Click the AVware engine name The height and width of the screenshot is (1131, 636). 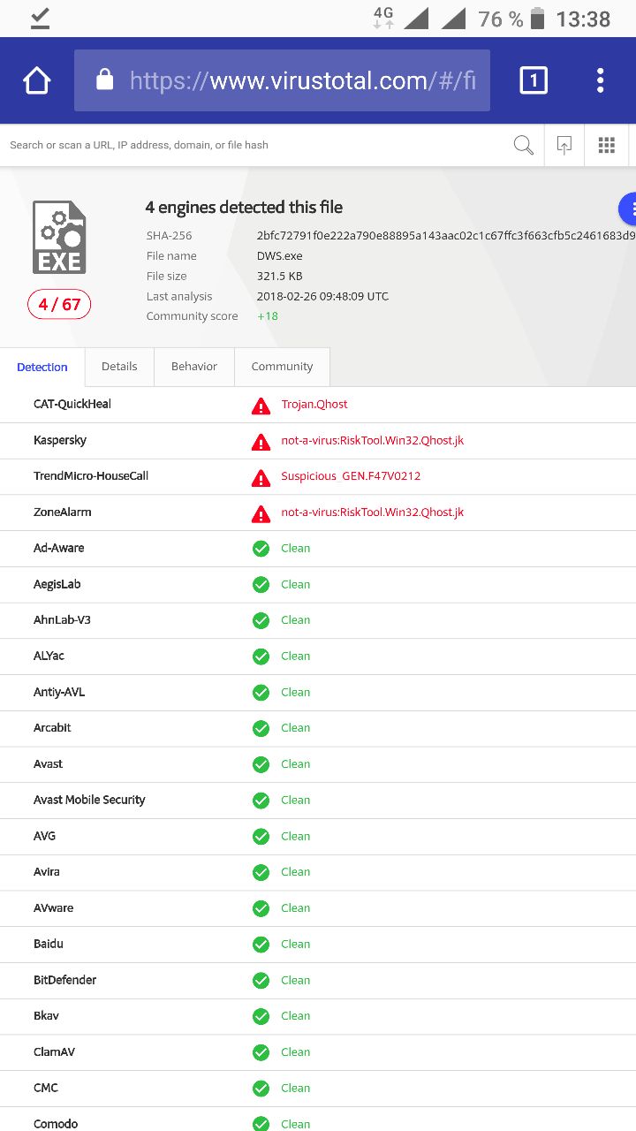click(x=54, y=908)
